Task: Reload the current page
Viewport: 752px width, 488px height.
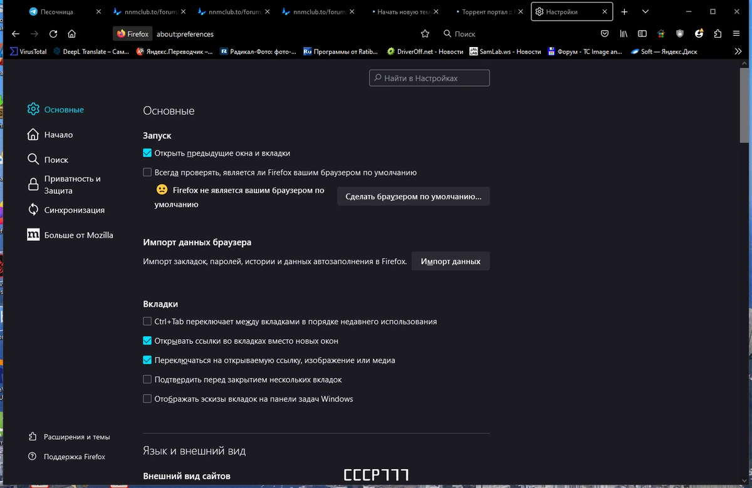Action: 53,34
